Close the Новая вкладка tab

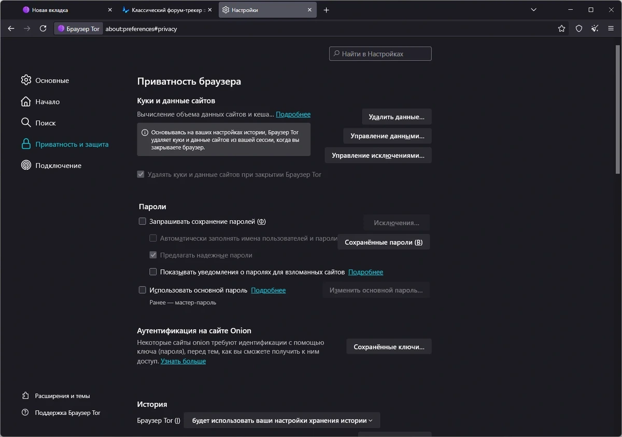click(x=110, y=10)
